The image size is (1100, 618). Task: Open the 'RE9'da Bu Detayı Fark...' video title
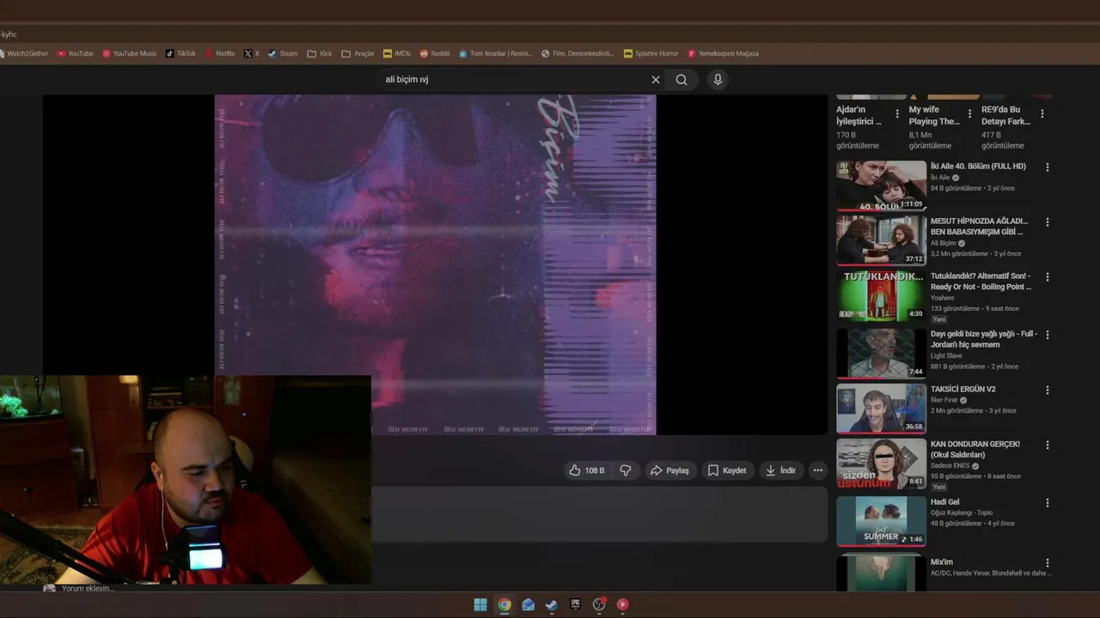click(x=1006, y=116)
